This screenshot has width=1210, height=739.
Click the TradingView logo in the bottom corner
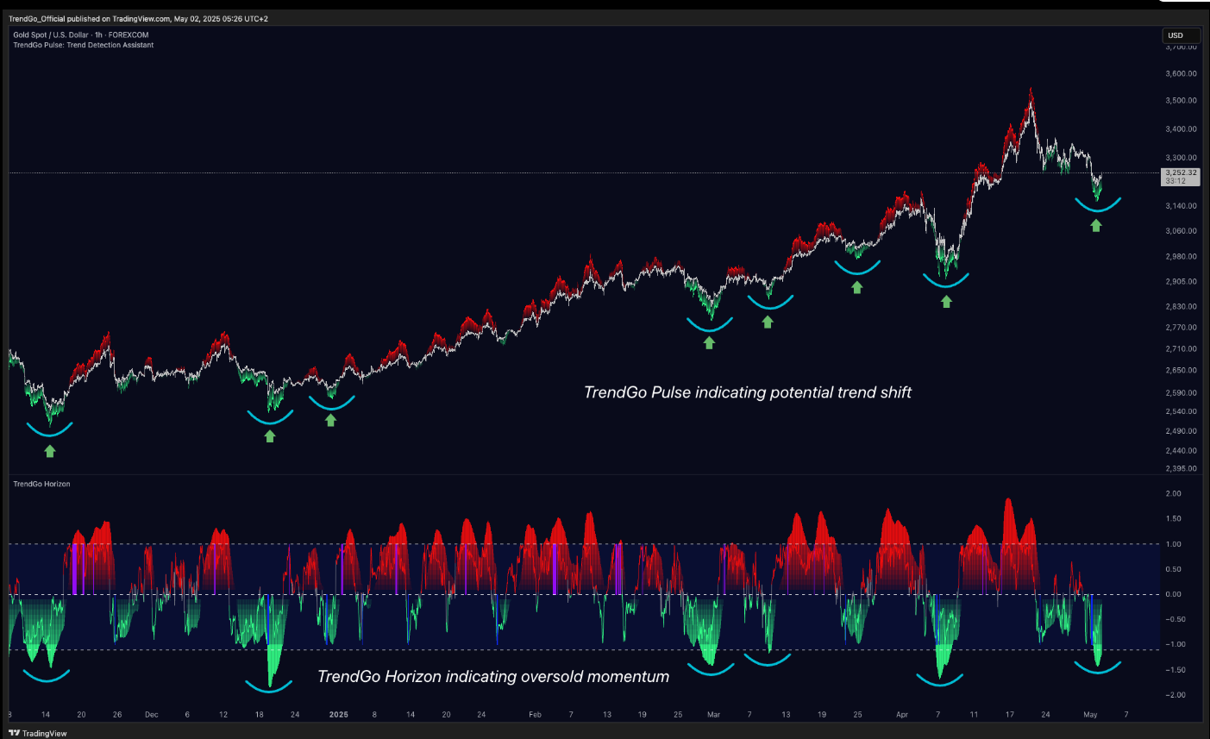38,733
